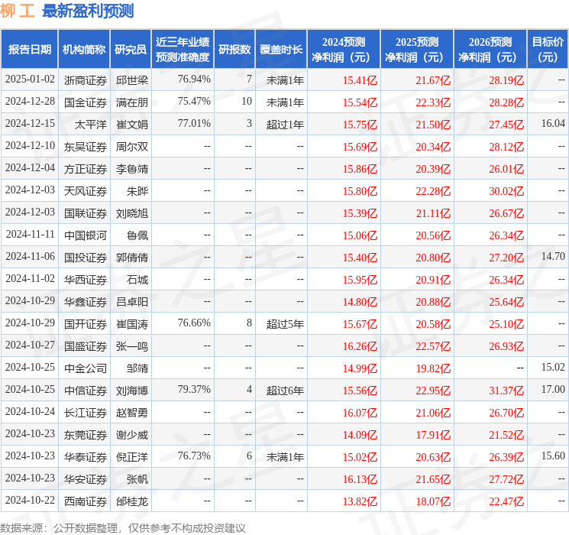The width and height of the screenshot is (569, 535).
Task: Select the institution 华安证券
Action: pos(86,479)
